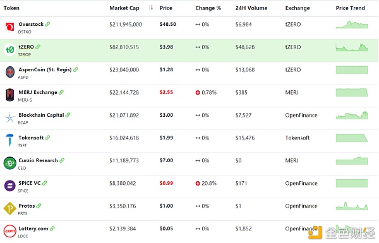The height and width of the screenshot is (243, 379).
Task: Click the red down arrow for SPiCE VC
Action: click(x=198, y=183)
